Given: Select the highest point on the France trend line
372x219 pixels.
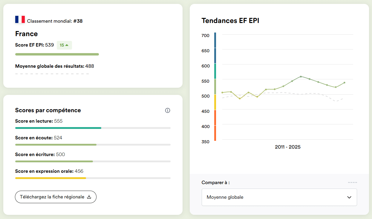Looking at the screenshot, I should tap(301, 76).
